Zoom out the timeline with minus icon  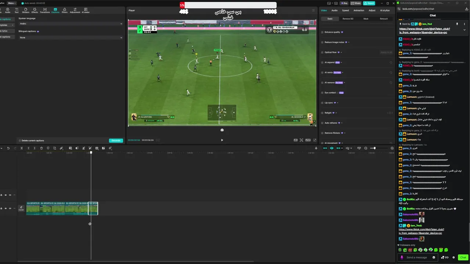tap(365, 148)
